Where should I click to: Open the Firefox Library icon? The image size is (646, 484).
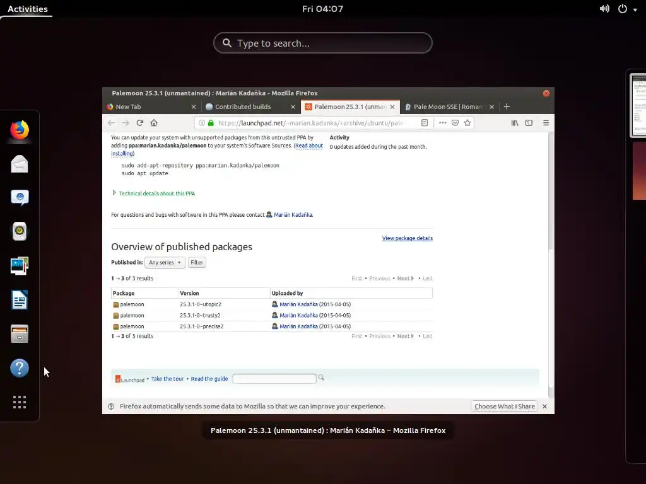point(515,123)
